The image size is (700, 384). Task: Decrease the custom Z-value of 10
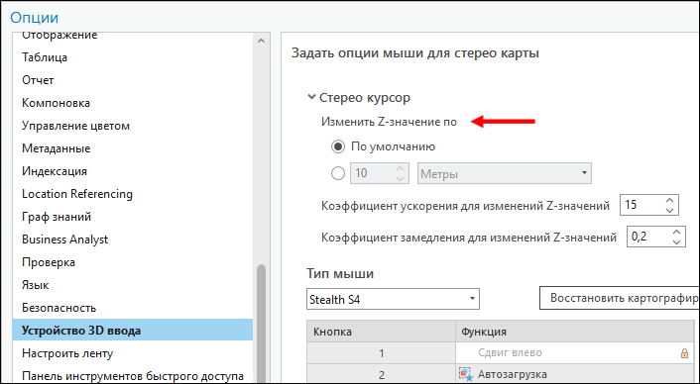tap(400, 178)
